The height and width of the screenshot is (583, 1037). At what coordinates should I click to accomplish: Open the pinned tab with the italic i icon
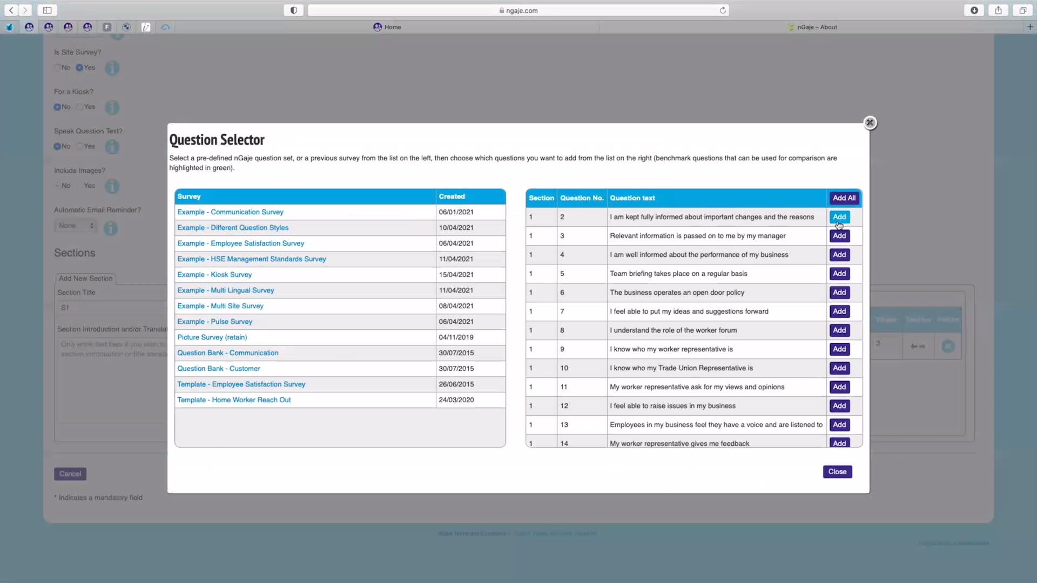[x=146, y=27]
